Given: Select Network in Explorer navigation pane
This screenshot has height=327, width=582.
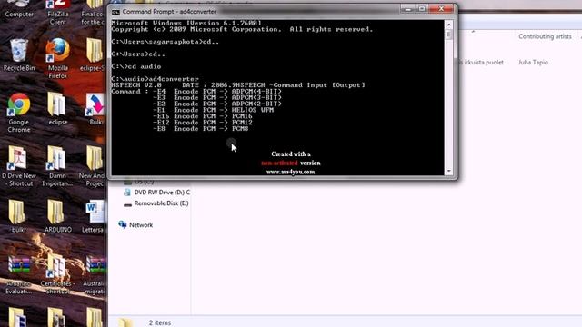Looking at the screenshot, I should pyautogui.click(x=135, y=224).
